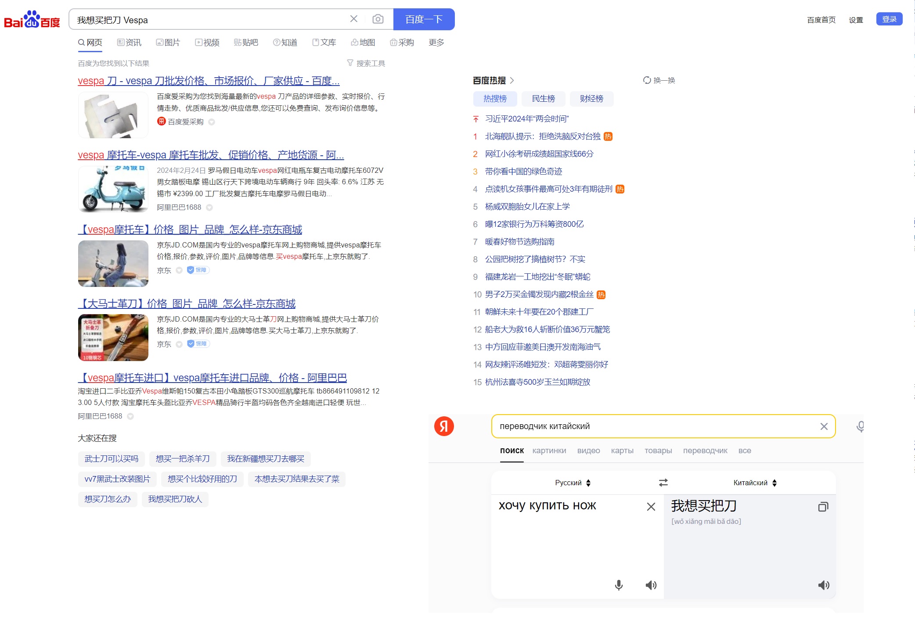Open Китайский target language dropdown
The image size is (915, 630).
pyautogui.click(x=755, y=483)
